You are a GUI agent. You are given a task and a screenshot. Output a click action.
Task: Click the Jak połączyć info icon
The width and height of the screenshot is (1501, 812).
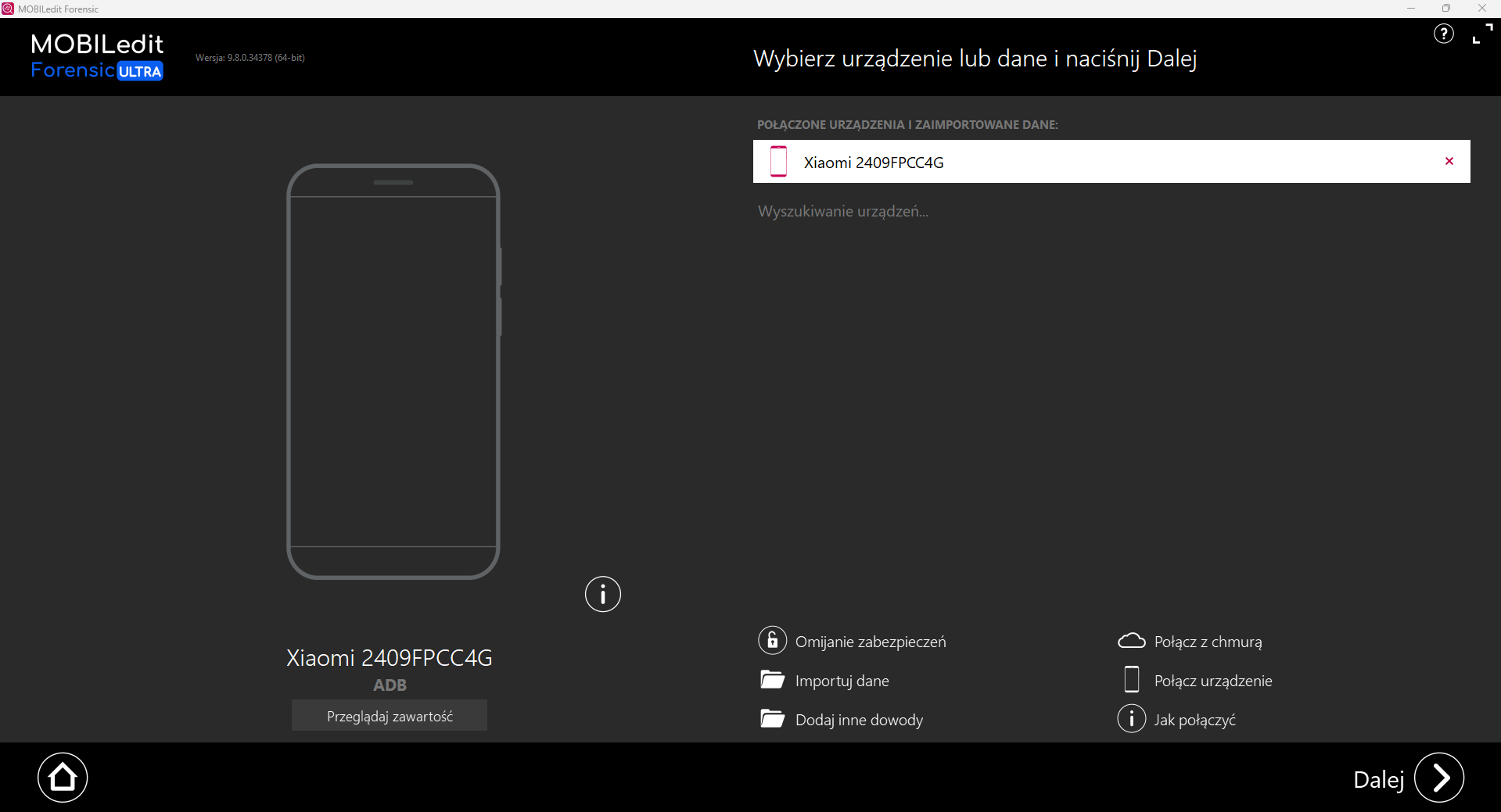tap(1131, 718)
